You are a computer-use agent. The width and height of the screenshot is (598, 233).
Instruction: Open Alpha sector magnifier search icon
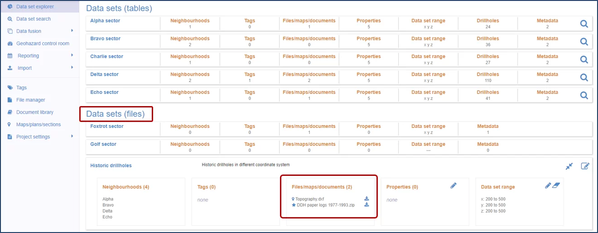click(584, 24)
